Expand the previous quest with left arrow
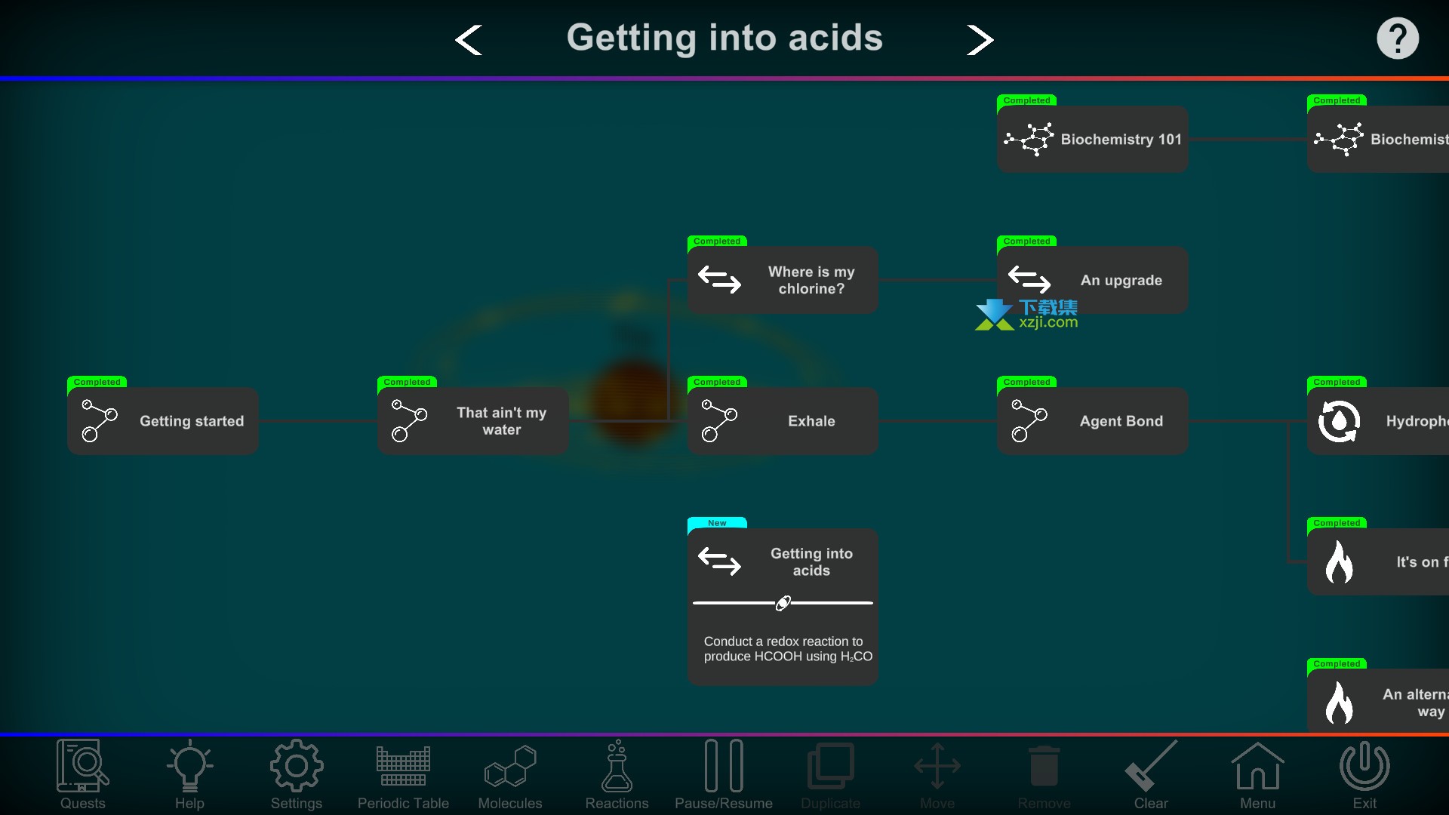 [x=469, y=38]
